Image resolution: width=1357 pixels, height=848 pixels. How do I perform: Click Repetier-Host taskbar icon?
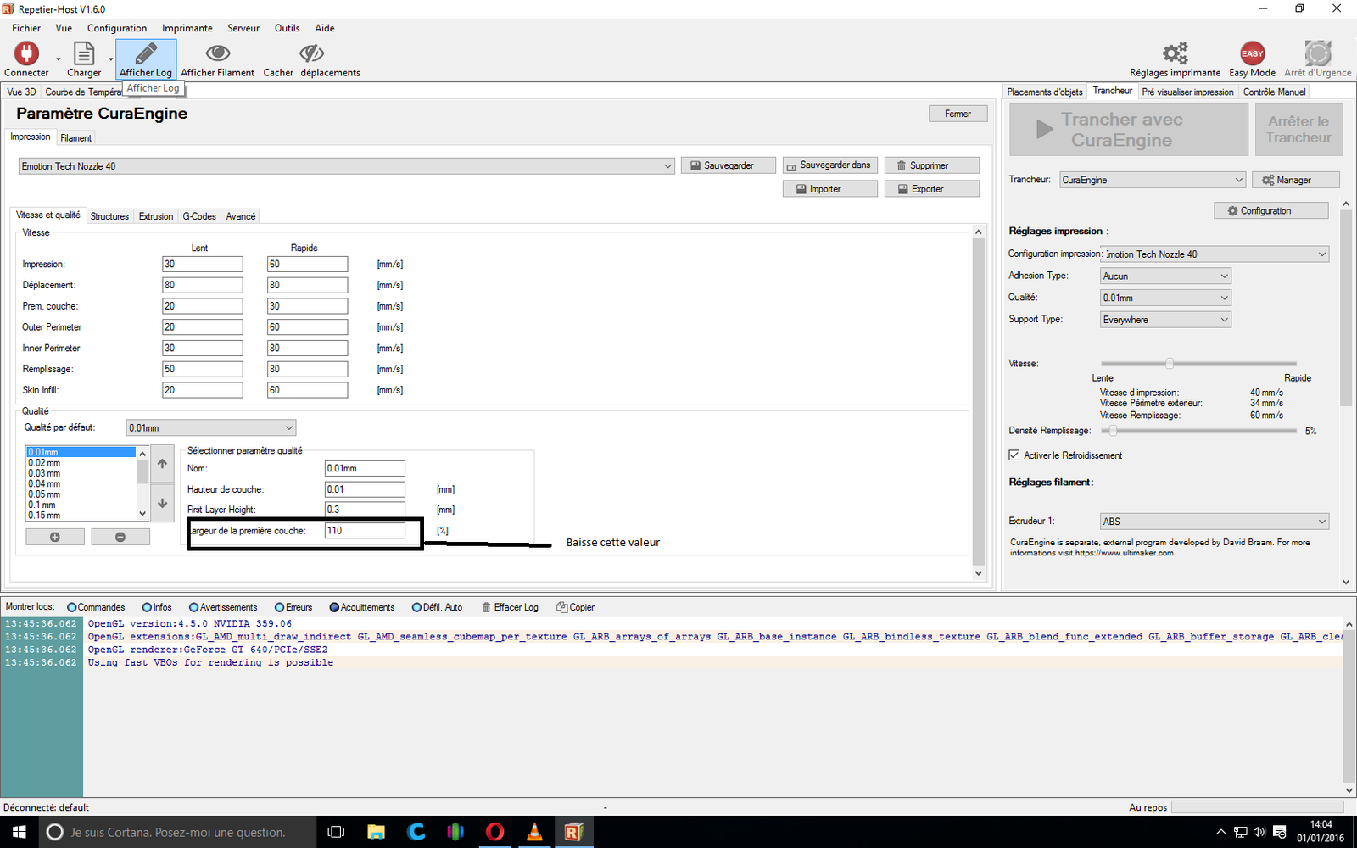573,832
